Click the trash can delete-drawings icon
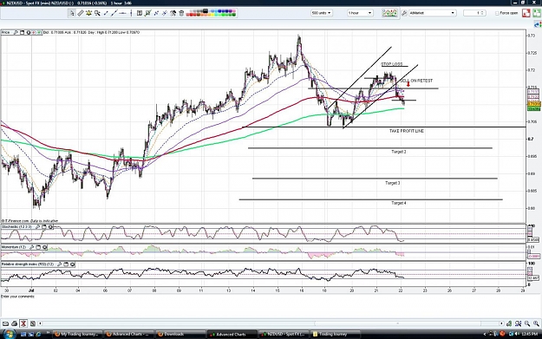 click(x=181, y=13)
